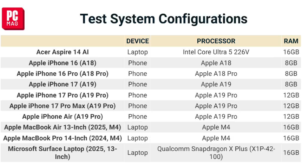302x165 pixels.
Task: Click the Acer Aspire 14 AI row name
Action: pos(63,52)
